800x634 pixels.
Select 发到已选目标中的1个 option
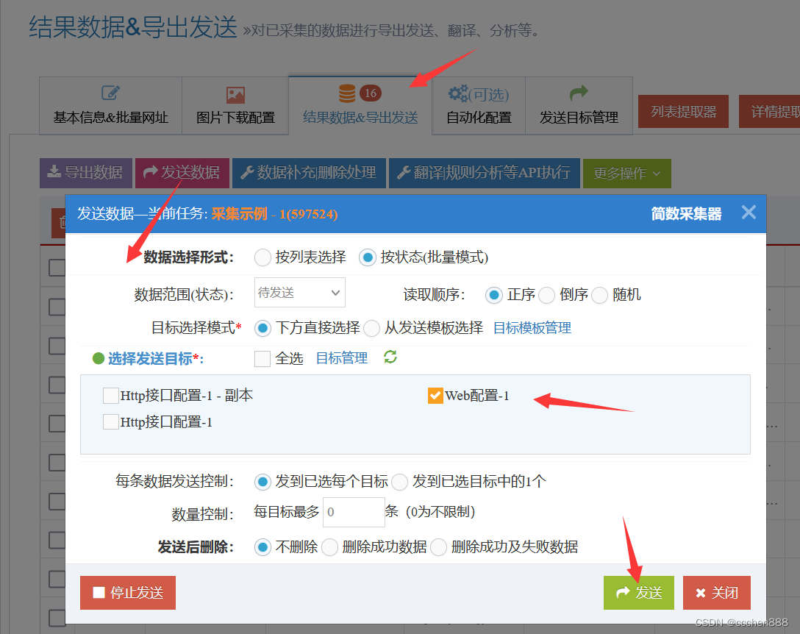click(x=399, y=481)
